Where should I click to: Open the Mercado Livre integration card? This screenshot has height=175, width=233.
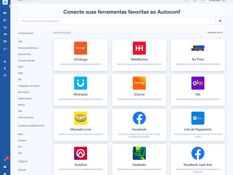click(80, 125)
